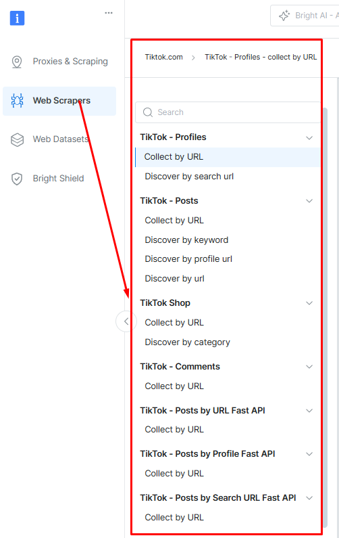Screen dimensions: 339x538
Task: Collapse the TikTok - Posts section
Action: [309, 201]
